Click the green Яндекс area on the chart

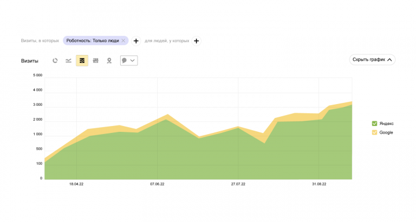pos(185,160)
